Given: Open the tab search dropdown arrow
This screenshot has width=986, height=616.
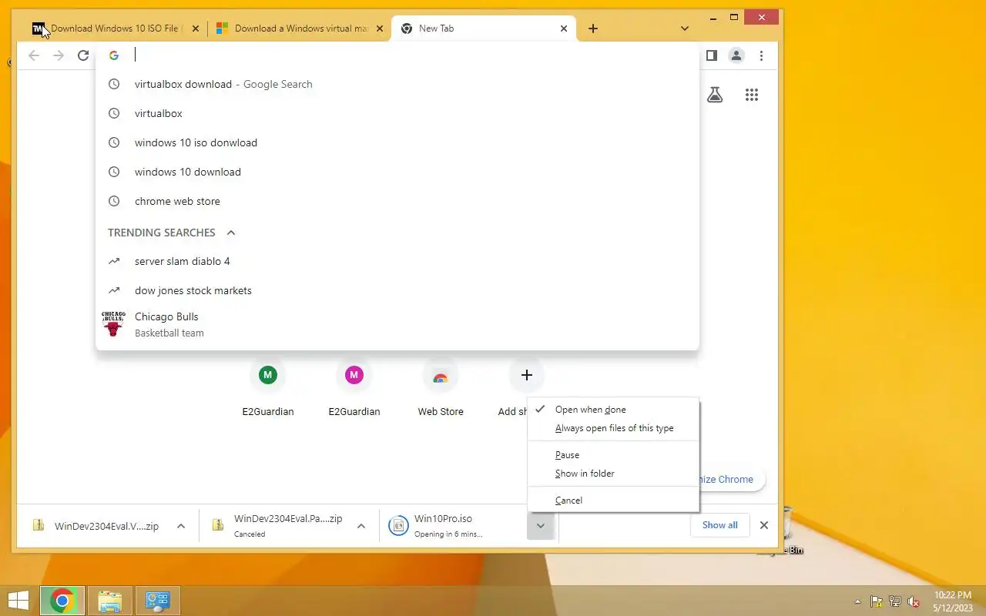Looking at the screenshot, I should [685, 28].
